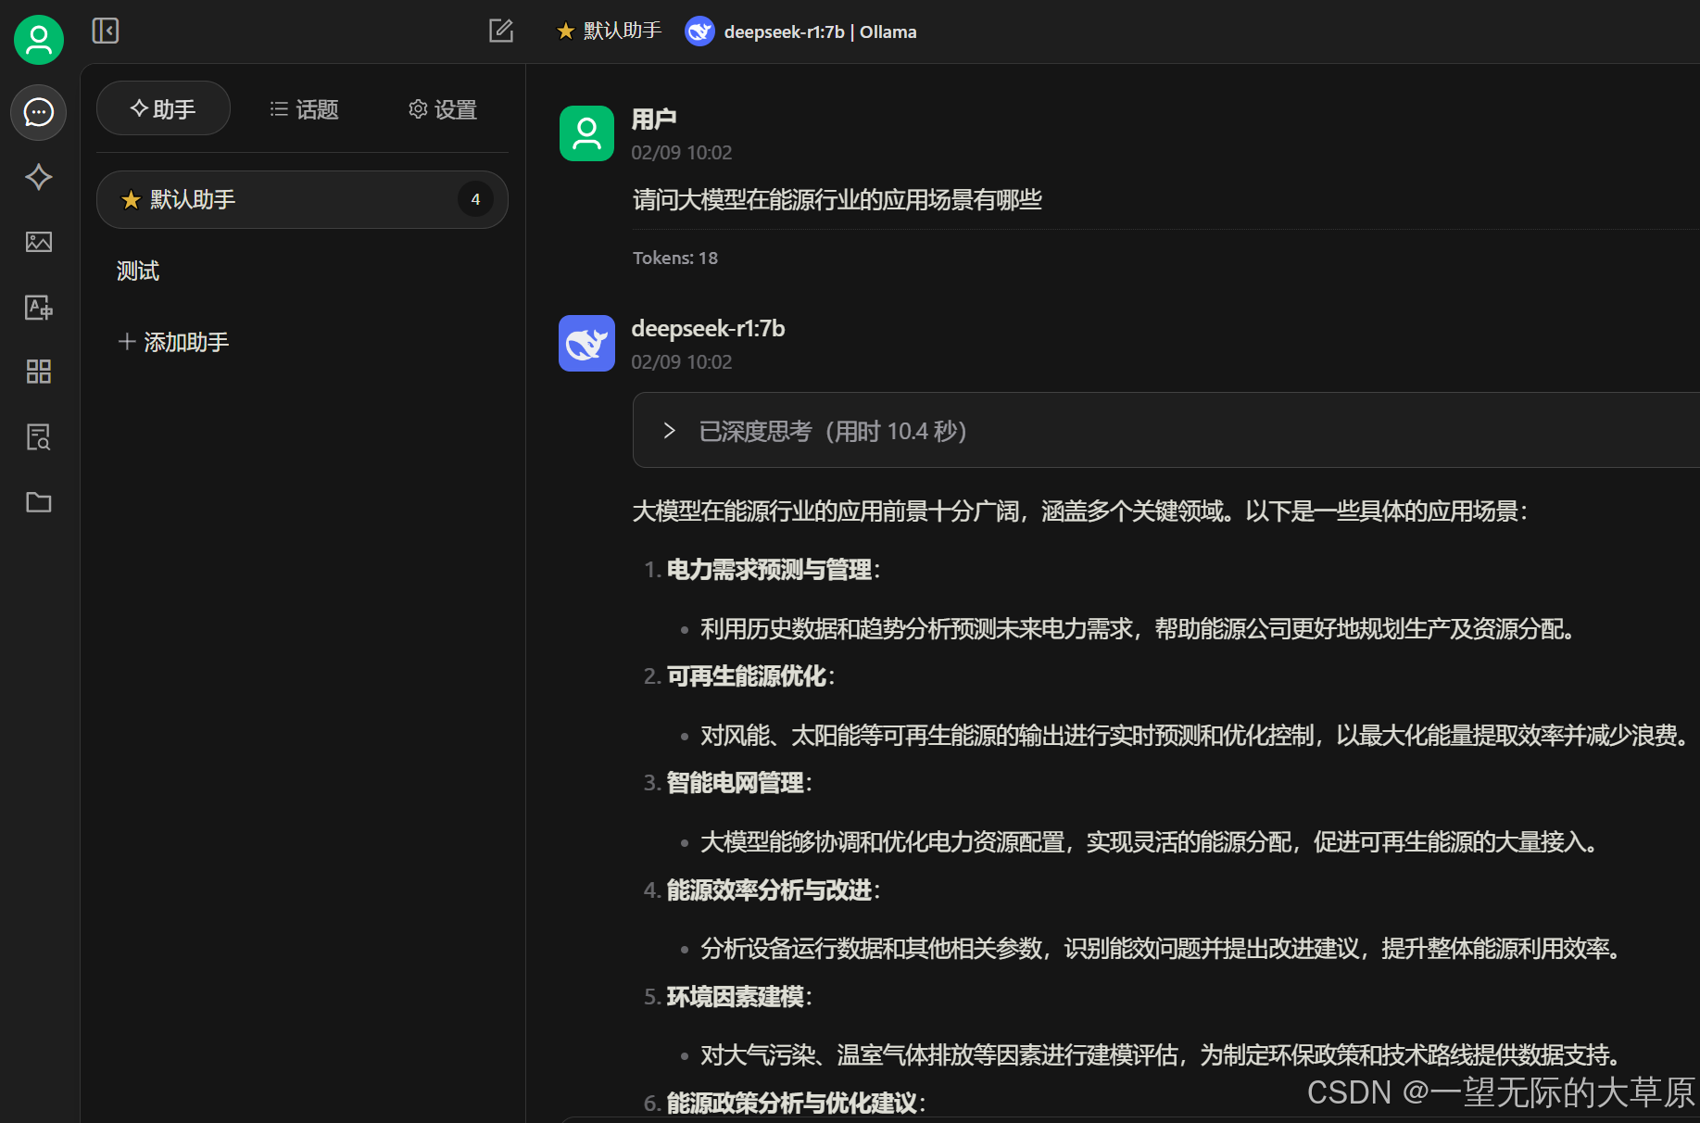The height and width of the screenshot is (1123, 1700).
Task: Select the 测试 assistant
Action: (x=138, y=271)
